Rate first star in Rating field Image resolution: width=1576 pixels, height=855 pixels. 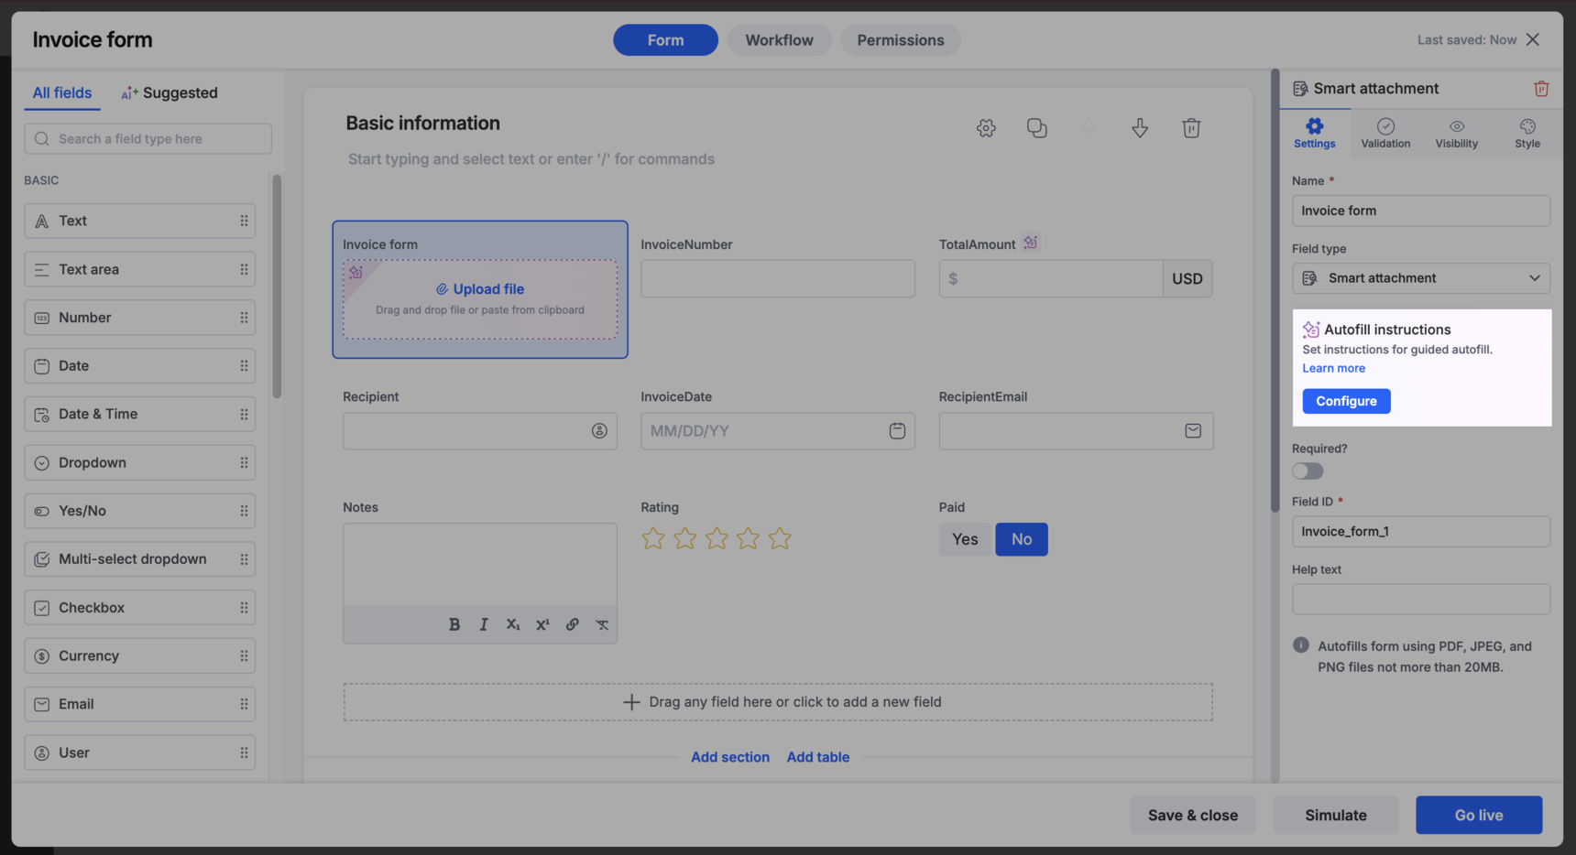point(653,538)
